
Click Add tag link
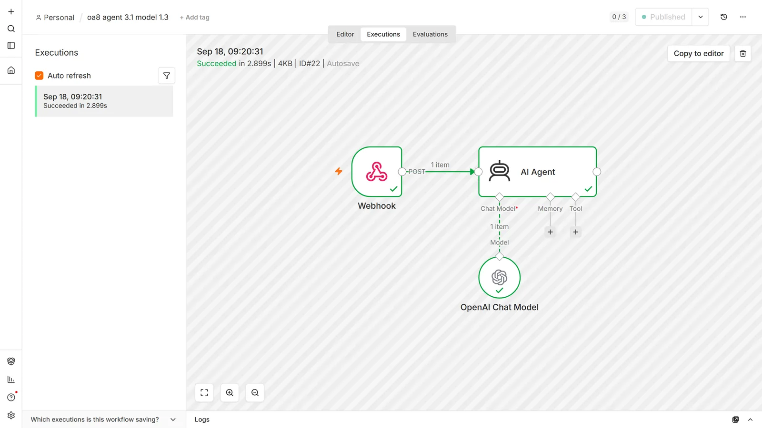click(194, 18)
